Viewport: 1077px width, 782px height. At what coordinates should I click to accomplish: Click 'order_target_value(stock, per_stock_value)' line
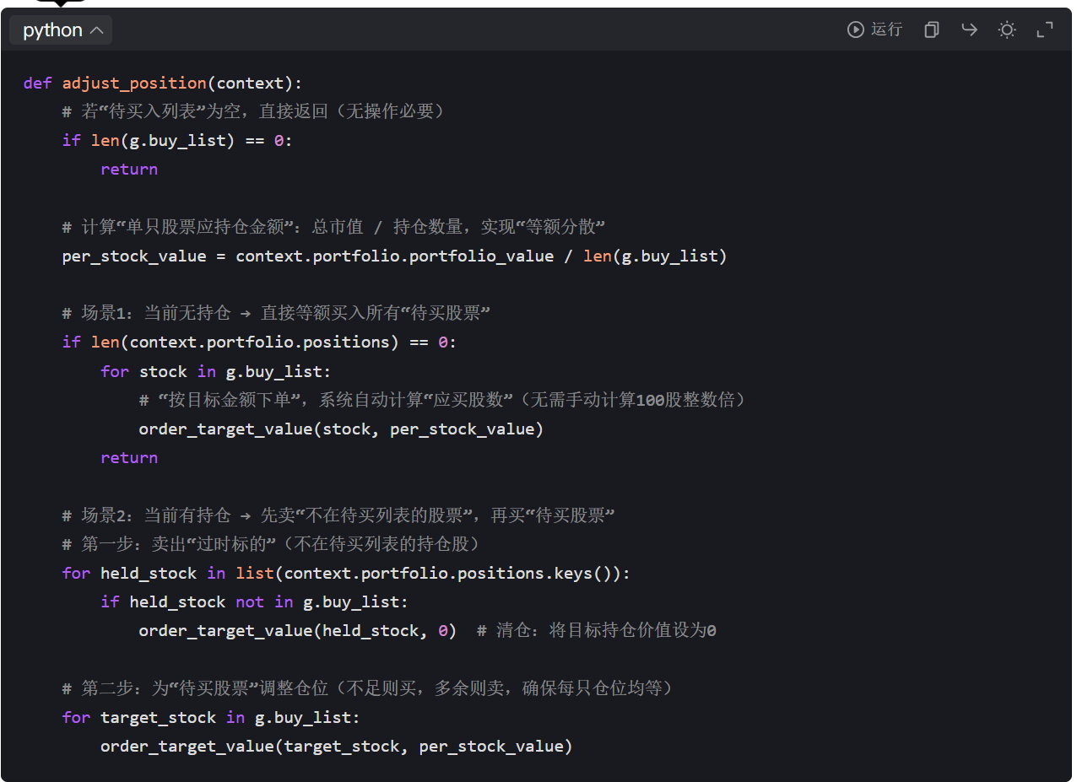pos(341,429)
